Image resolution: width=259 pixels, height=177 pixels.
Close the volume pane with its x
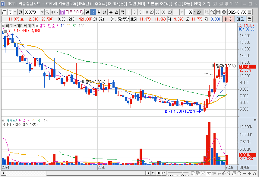click(255, 120)
